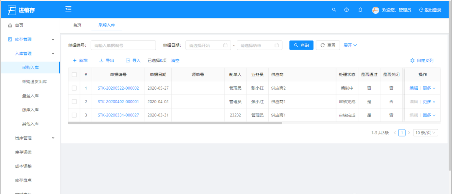Screen dimensions: 452x194
Task: Click the 自定义列 gear icon
Action: point(412,60)
